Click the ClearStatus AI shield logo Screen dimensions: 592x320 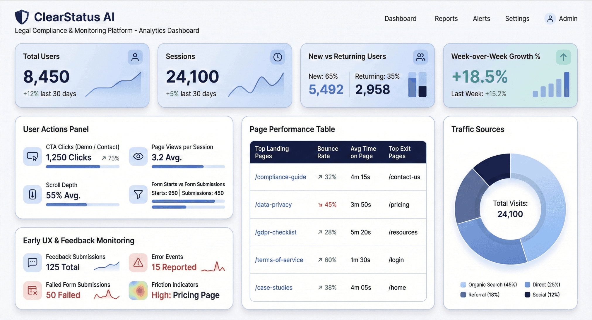click(x=22, y=17)
